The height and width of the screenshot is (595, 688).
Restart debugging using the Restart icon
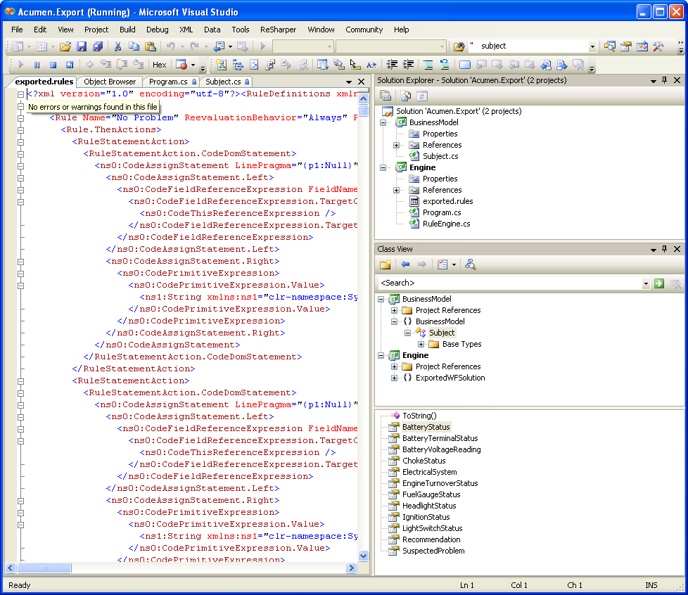coord(70,65)
